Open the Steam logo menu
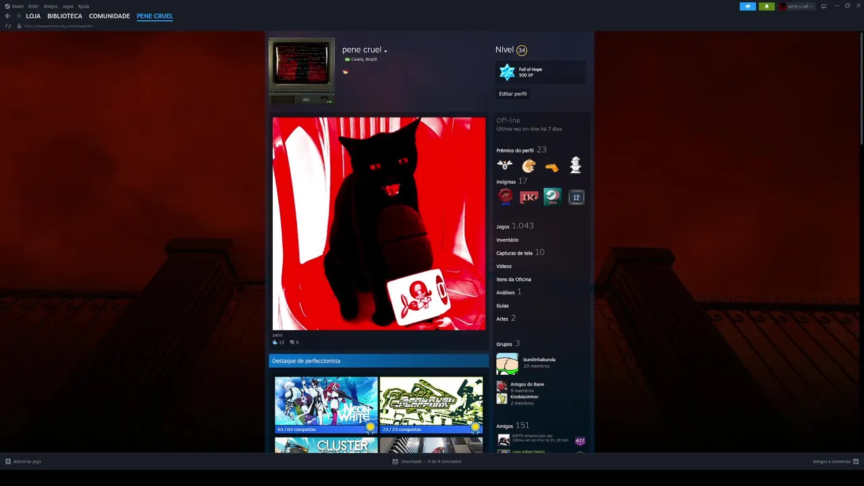864x486 pixels. [x=14, y=6]
